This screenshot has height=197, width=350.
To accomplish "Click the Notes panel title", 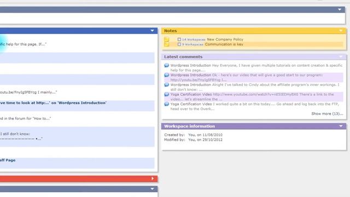I will [x=170, y=31].
